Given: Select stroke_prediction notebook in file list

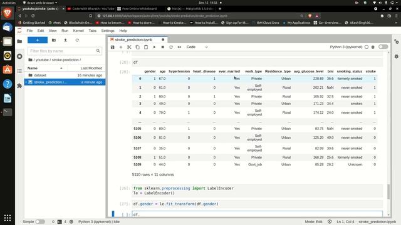Looking at the screenshot, I should (x=65, y=82).
